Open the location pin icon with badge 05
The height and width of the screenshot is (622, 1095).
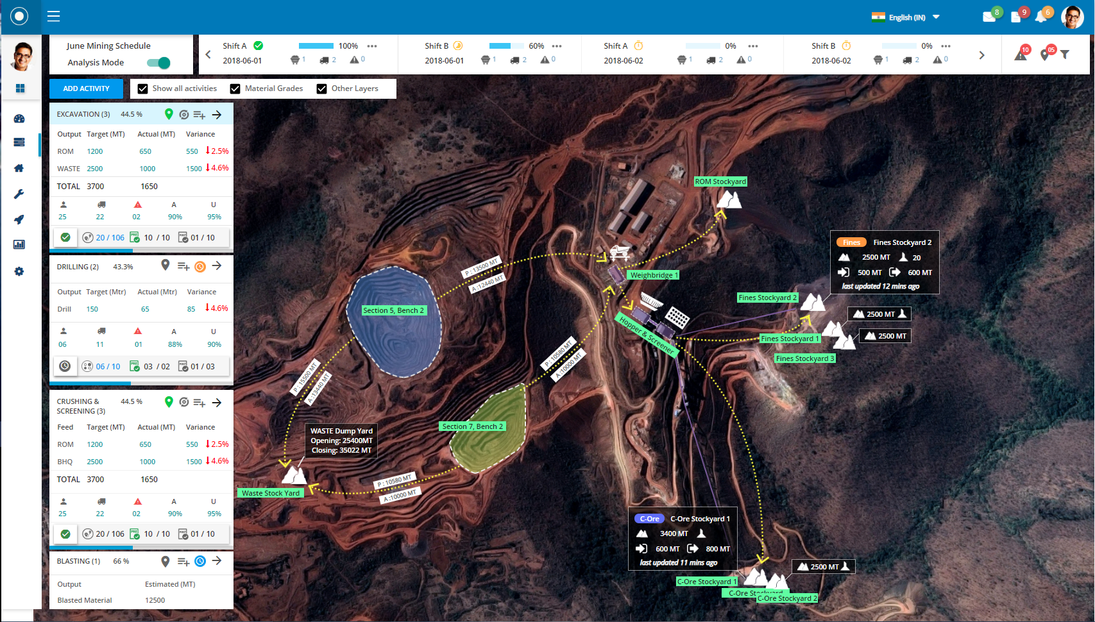coord(1046,54)
